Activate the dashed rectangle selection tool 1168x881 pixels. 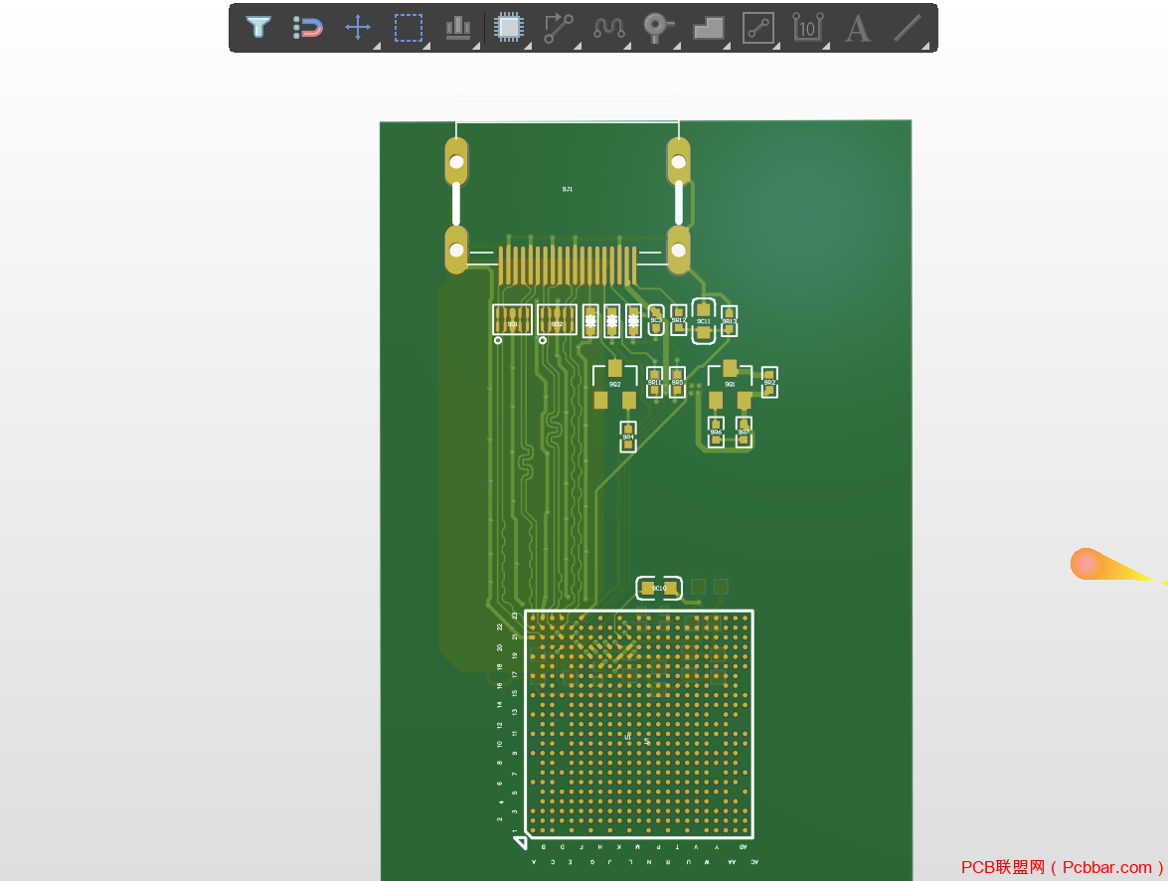point(409,28)
